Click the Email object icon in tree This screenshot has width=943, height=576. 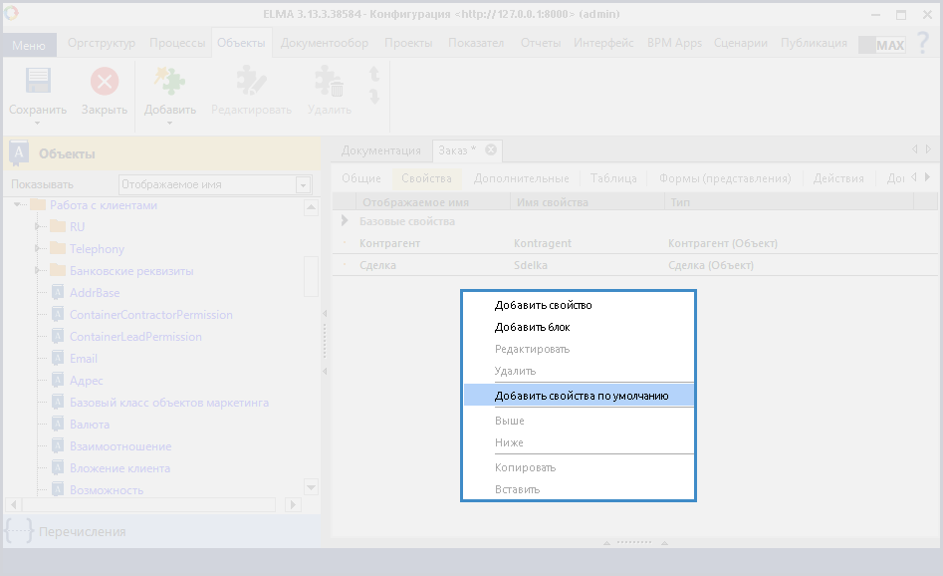[x=58, y=359]
